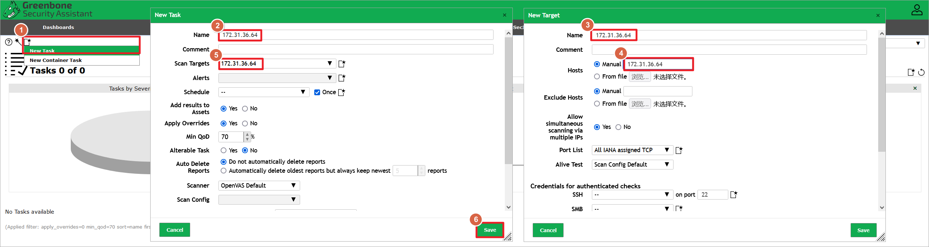This screenshot has height=247, width=929.
Task: Click new schedule icon beside Once
Action: pos(341,92)
